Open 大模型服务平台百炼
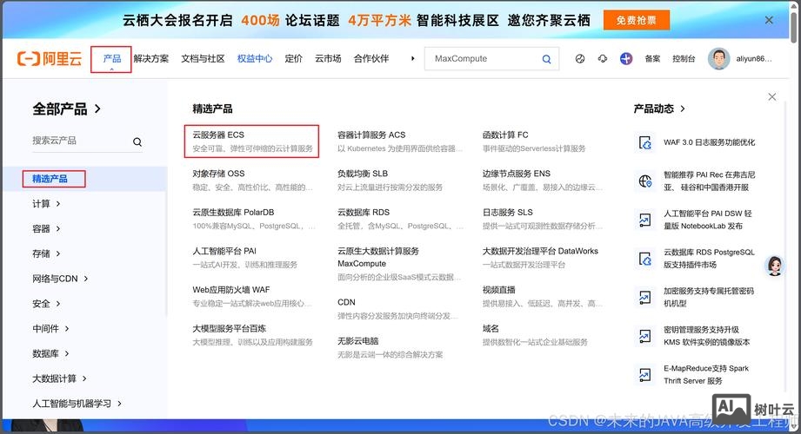 pyautogui.click(x=230, y=328)
